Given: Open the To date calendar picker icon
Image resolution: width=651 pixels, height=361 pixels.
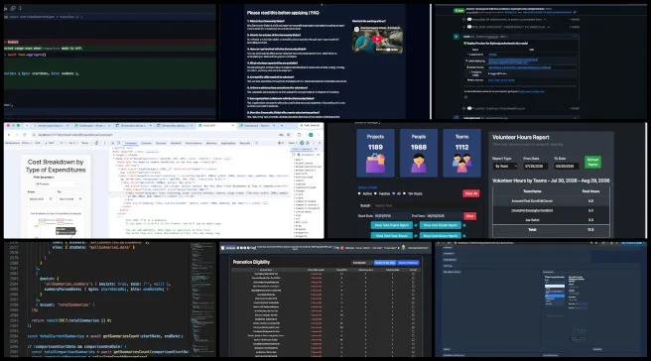Looking at the screenshot, I should (80, 199).
